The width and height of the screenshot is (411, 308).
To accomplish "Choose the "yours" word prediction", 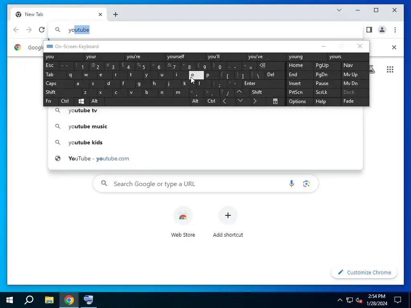I will click(348, 57).
